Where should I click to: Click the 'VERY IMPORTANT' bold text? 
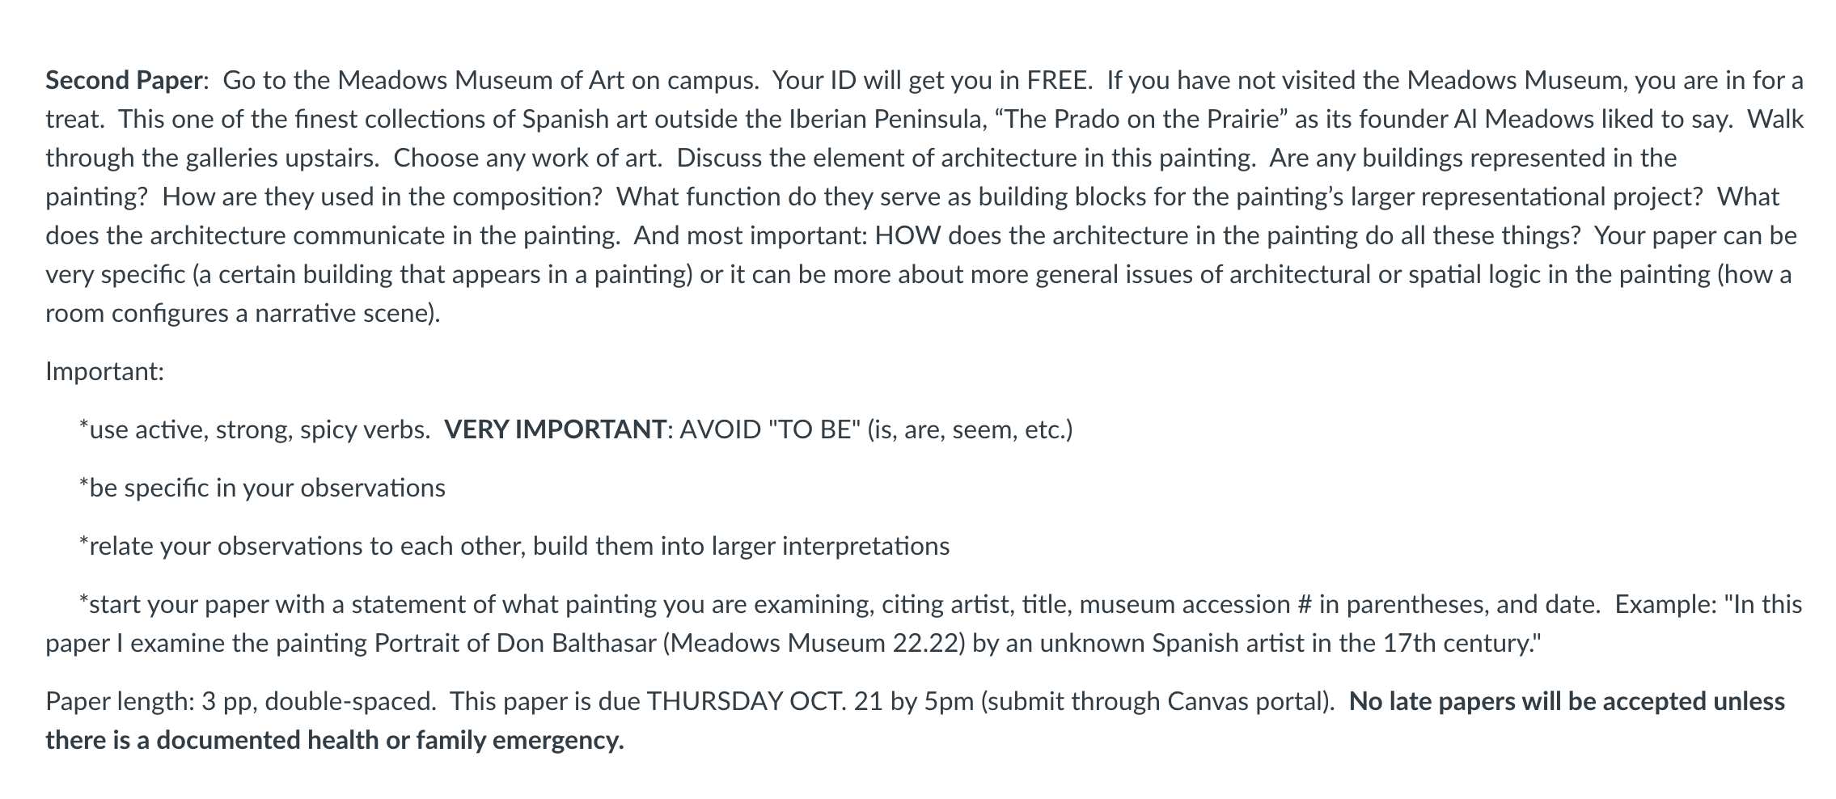click(x=555, y=429)
